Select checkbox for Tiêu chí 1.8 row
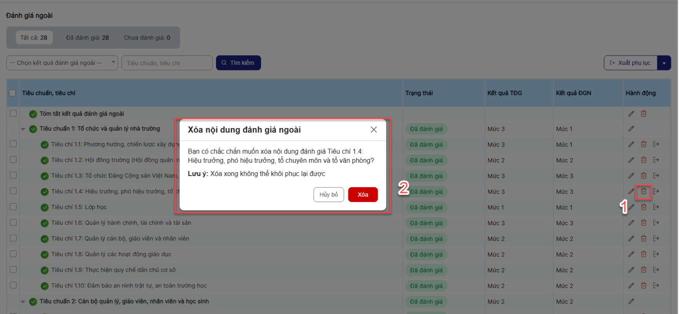The width and height of the screenshot is (679, 314). [x=13, y=254]
